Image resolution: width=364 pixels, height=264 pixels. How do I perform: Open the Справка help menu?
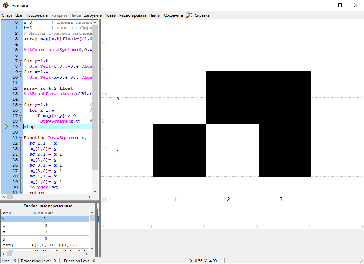[202, 15]
